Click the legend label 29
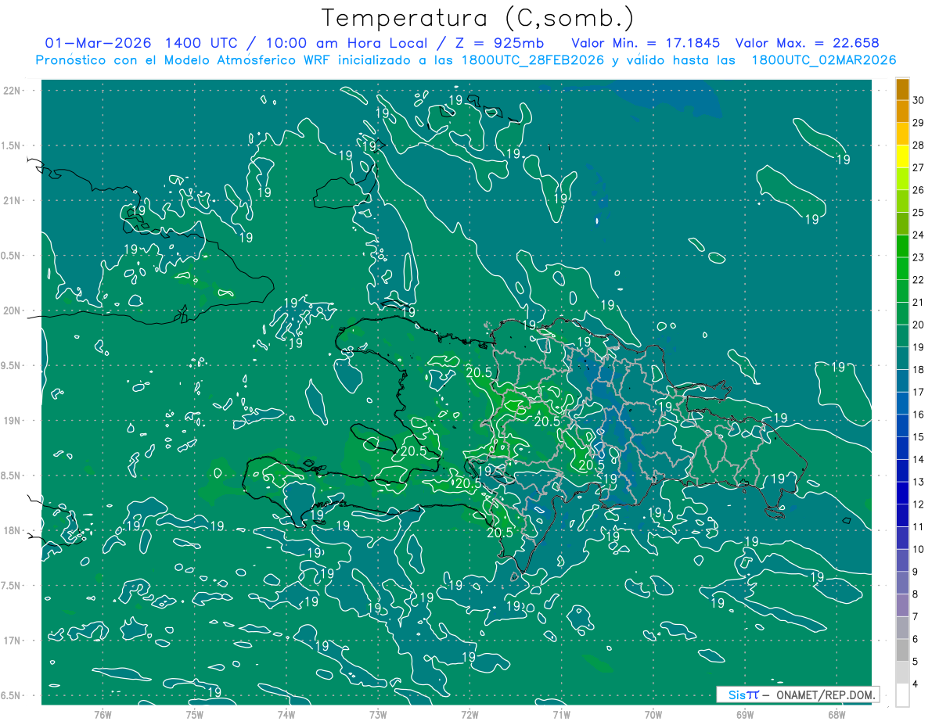The width and height of the screenshot is (939, 725). [x=919, y=123]
